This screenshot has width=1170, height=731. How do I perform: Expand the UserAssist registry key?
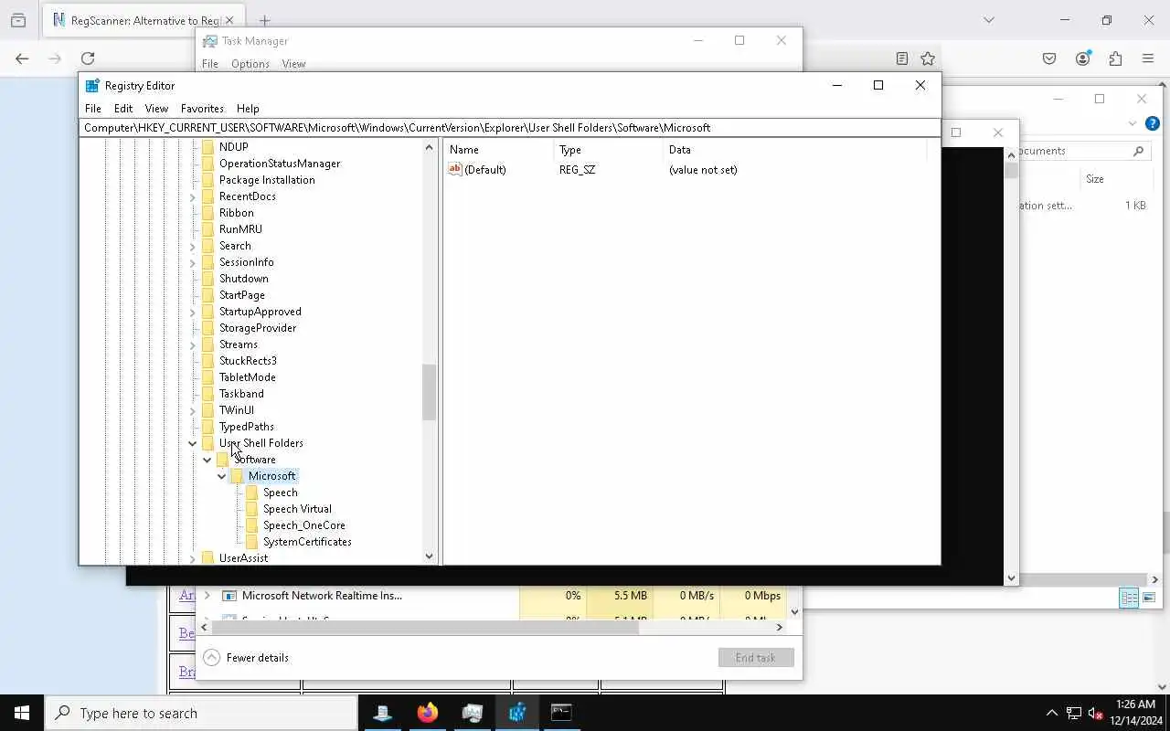[x=193, y=558]
